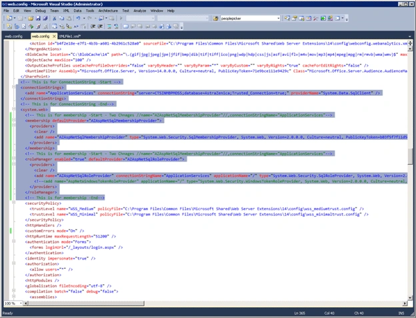Click the New Project toolbar icon

(9, 19)
